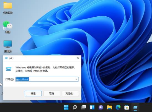The image size is (152, 112).
Task: Open Microsoft Store from the taskbar
Action: point(127,108)
